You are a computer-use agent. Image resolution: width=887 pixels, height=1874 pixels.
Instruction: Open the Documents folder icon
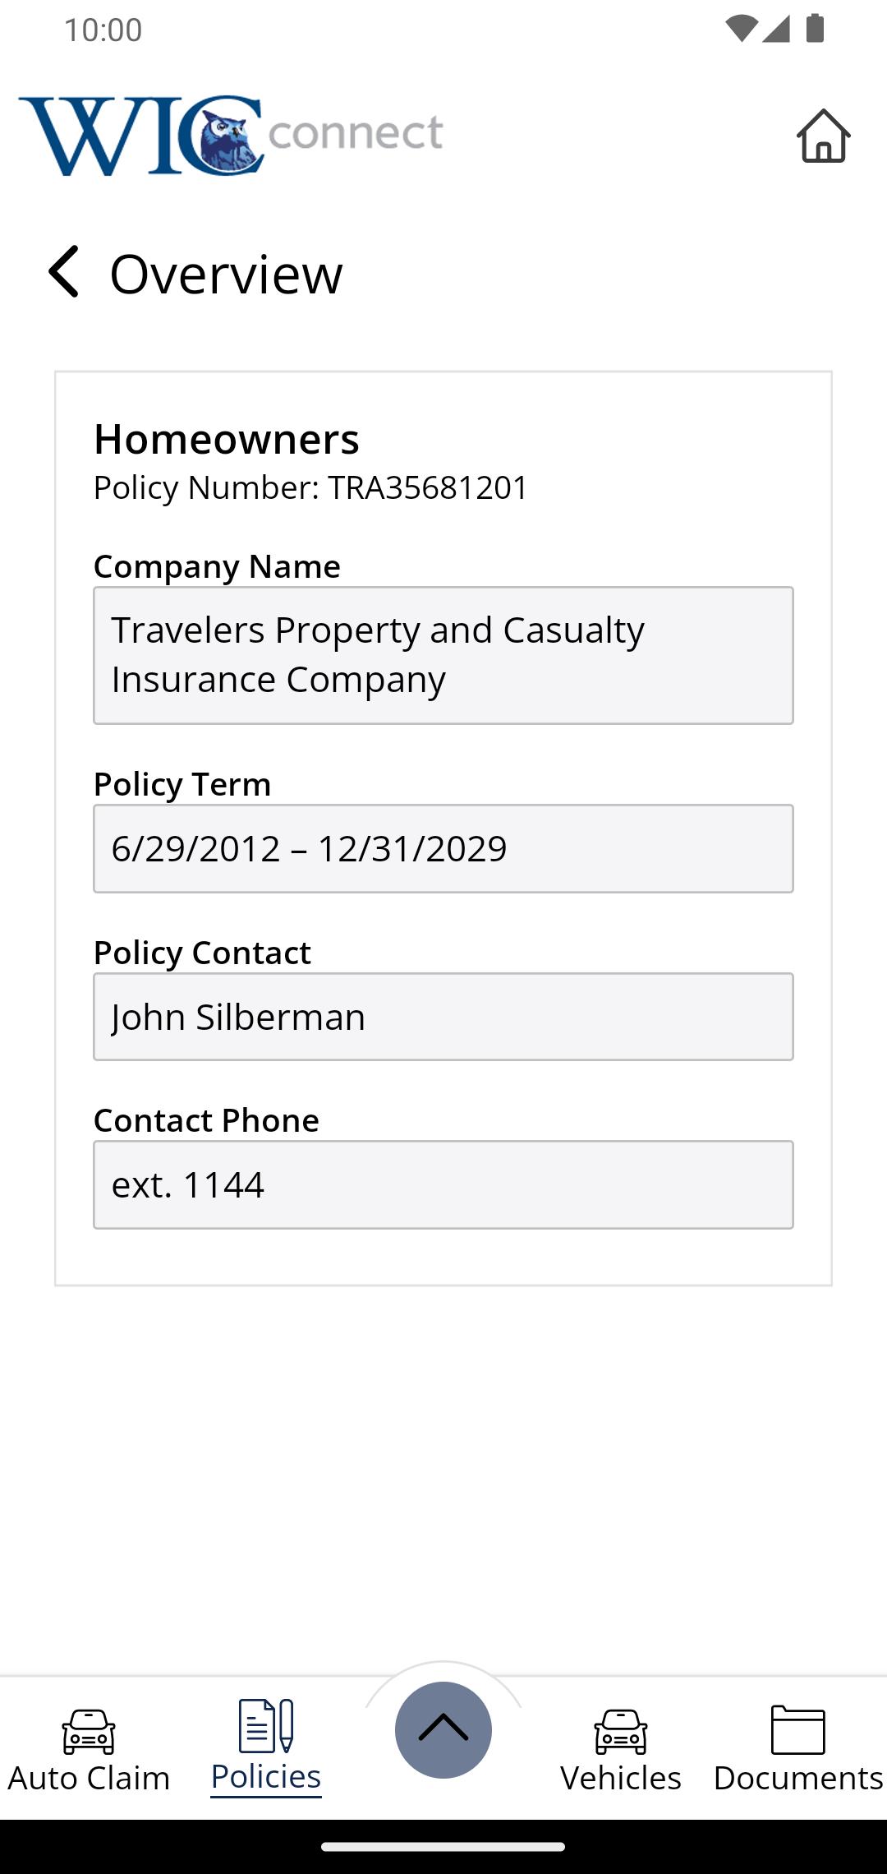(x=797, y=1730)
